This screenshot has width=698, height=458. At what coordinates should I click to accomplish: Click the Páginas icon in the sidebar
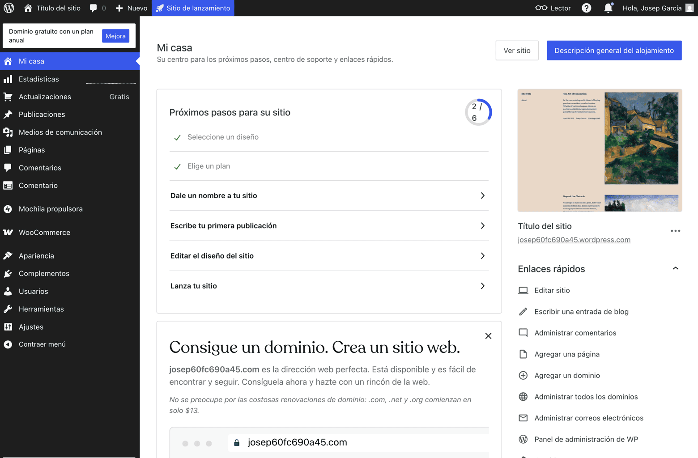point(8,150)
